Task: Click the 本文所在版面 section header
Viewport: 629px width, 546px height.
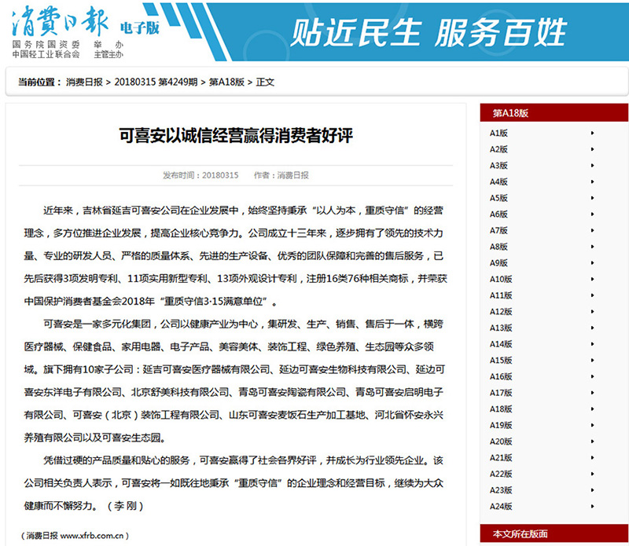Action: pos(554,534)
